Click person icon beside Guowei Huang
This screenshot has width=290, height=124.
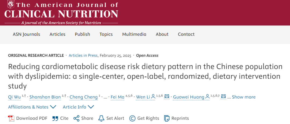point(208,96)
